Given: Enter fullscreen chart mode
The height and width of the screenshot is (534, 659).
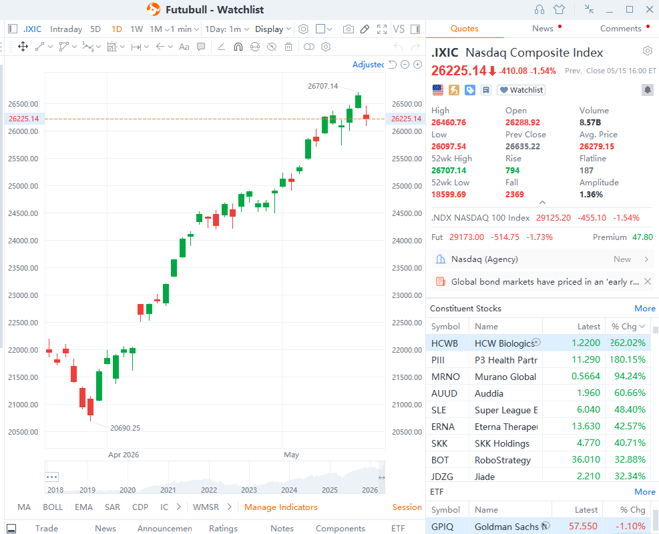Looking at the screenshot, I should point(382,29).
